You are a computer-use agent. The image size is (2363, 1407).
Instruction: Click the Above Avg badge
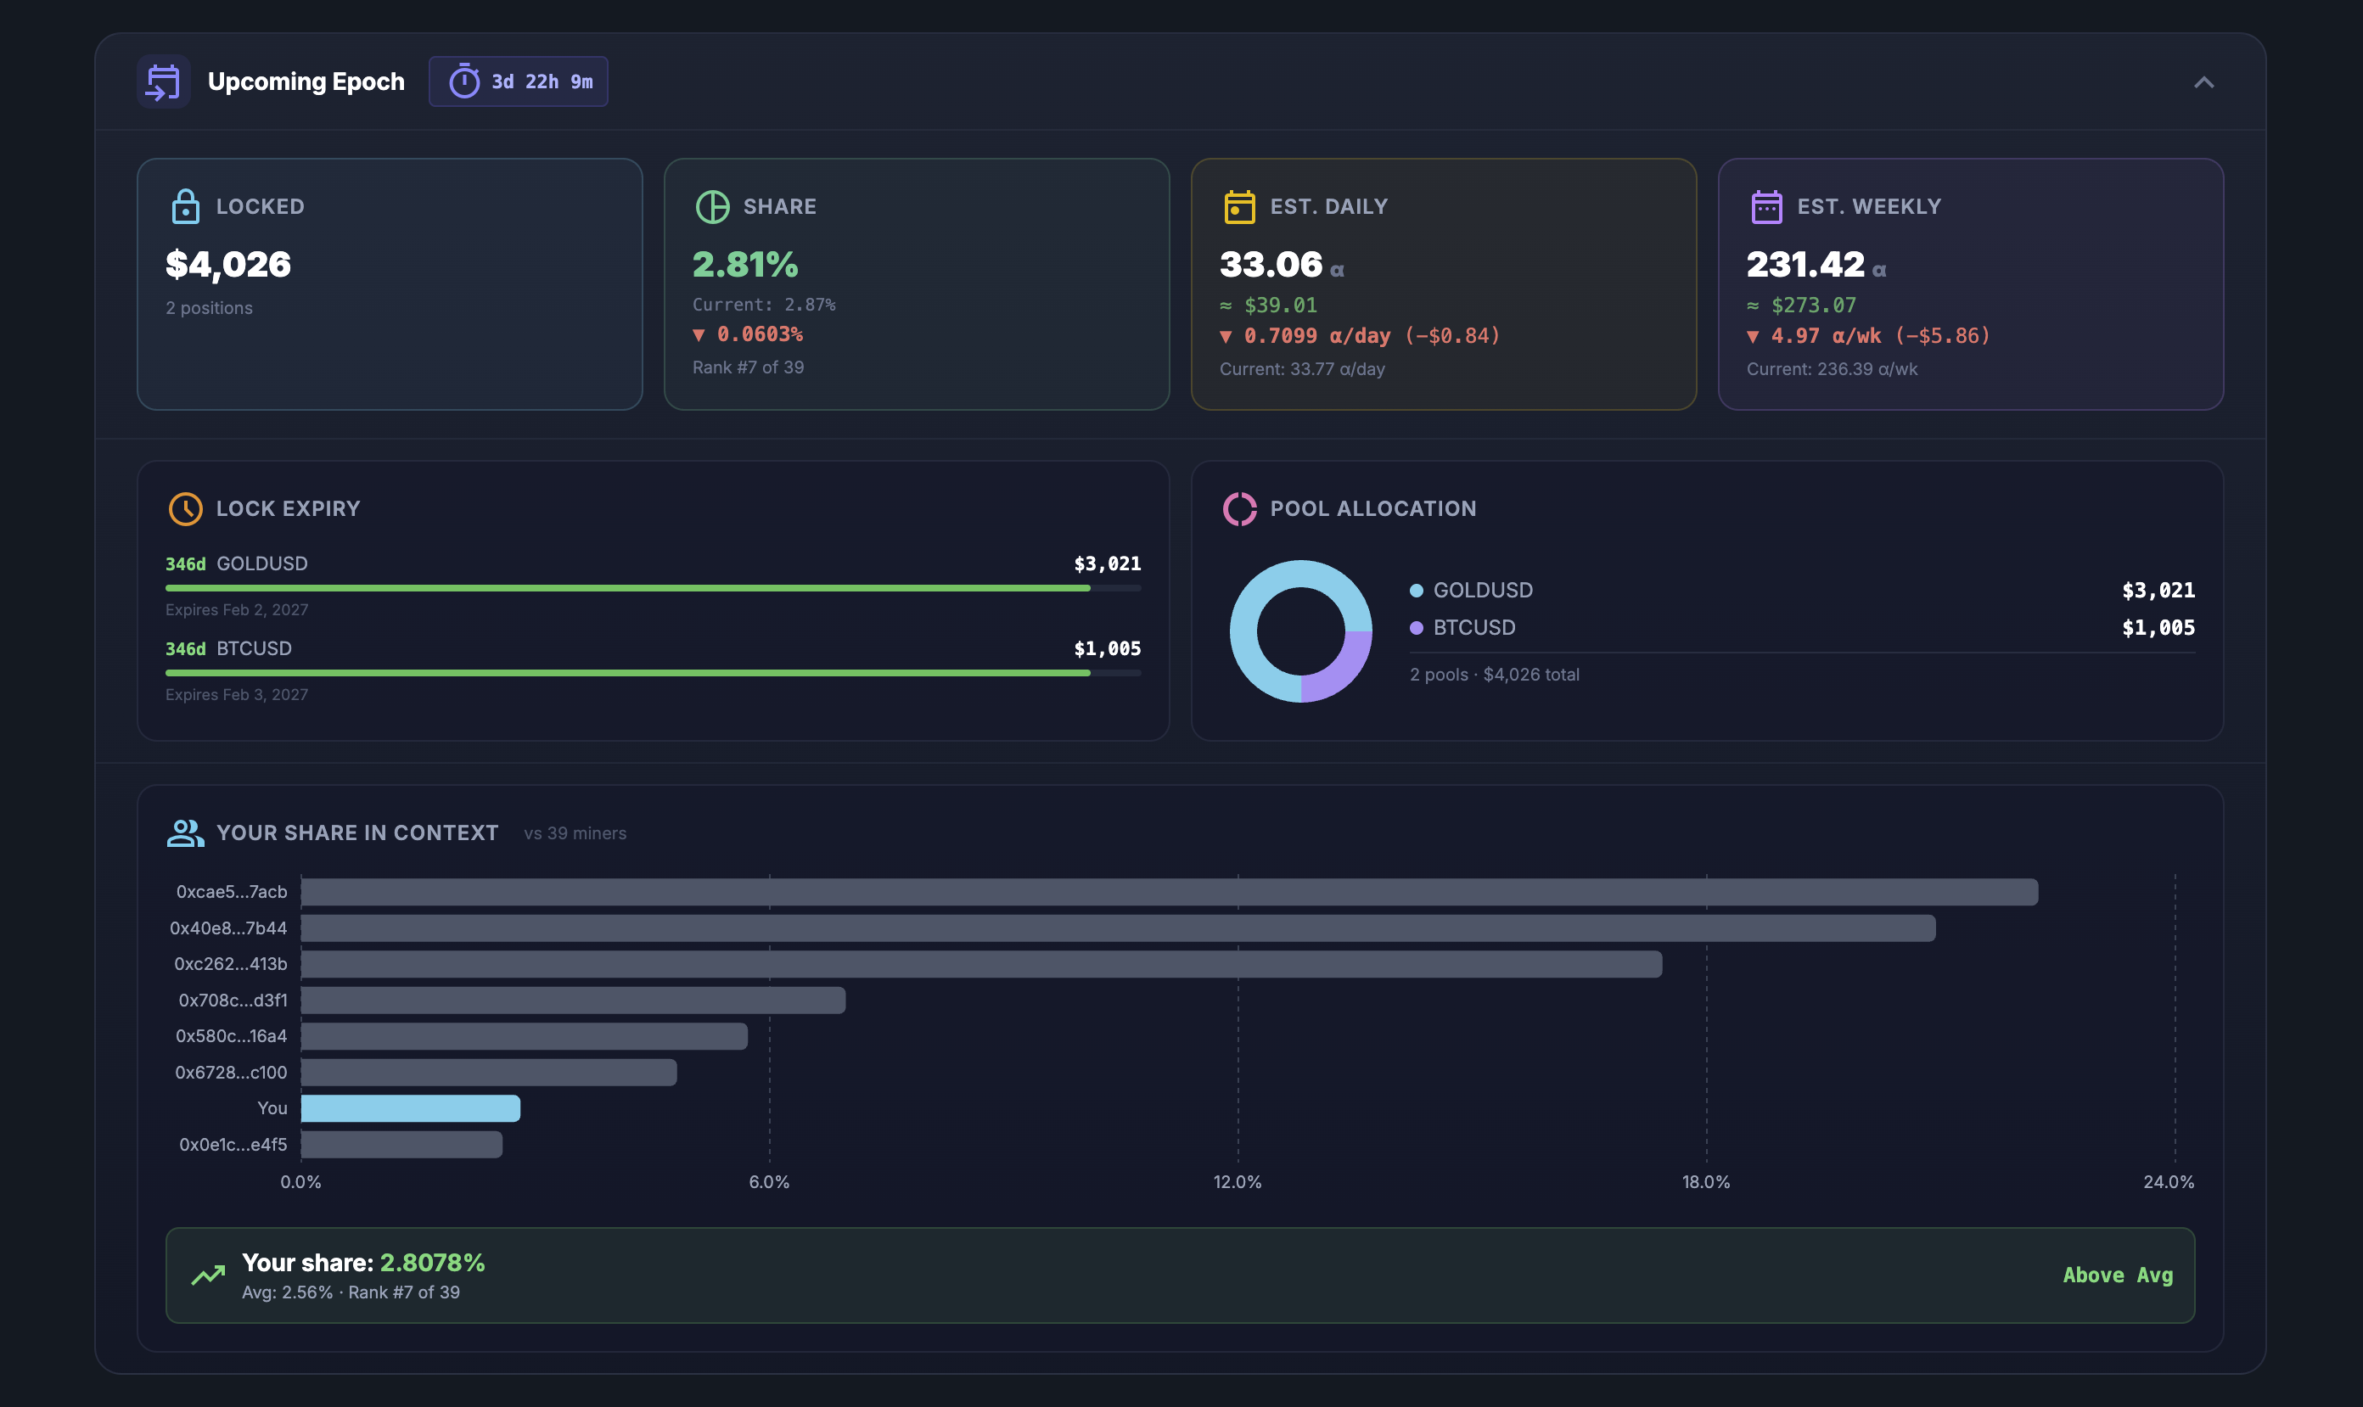click(x=2118, y=1275)
